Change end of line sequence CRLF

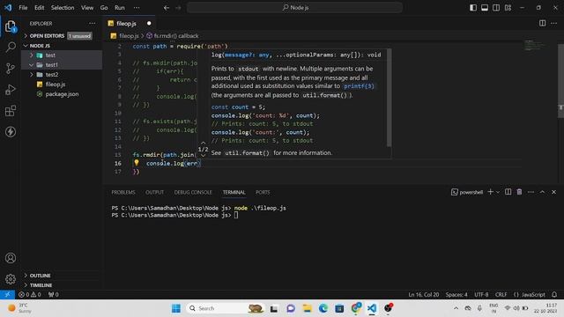pos(501,294)
